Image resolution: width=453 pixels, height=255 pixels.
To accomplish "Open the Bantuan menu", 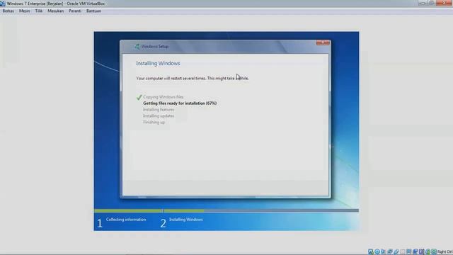I will coord(93,11).
